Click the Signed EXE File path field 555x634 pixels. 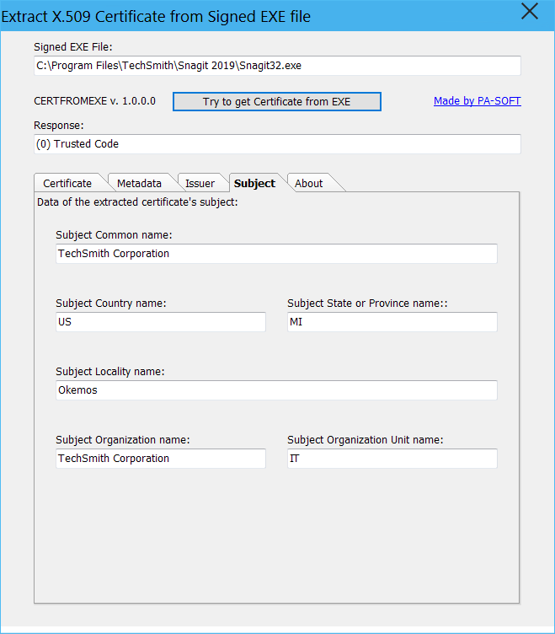[x=276, y=66]
